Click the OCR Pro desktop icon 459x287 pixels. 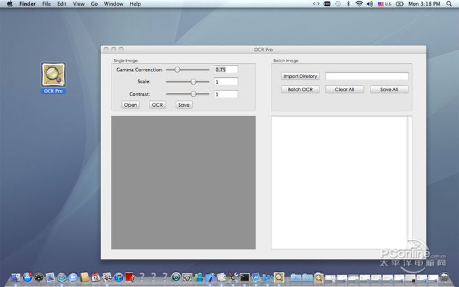[x=52, y=75]
